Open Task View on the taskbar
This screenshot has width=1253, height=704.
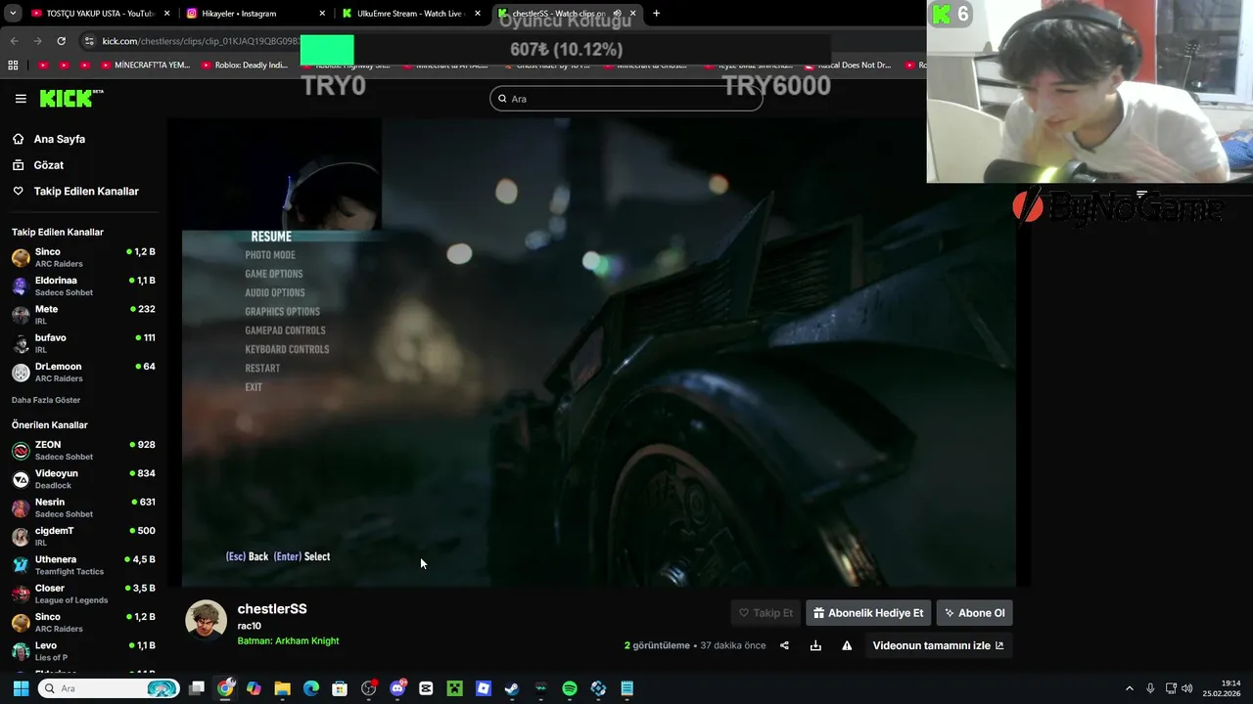point(197,688)
